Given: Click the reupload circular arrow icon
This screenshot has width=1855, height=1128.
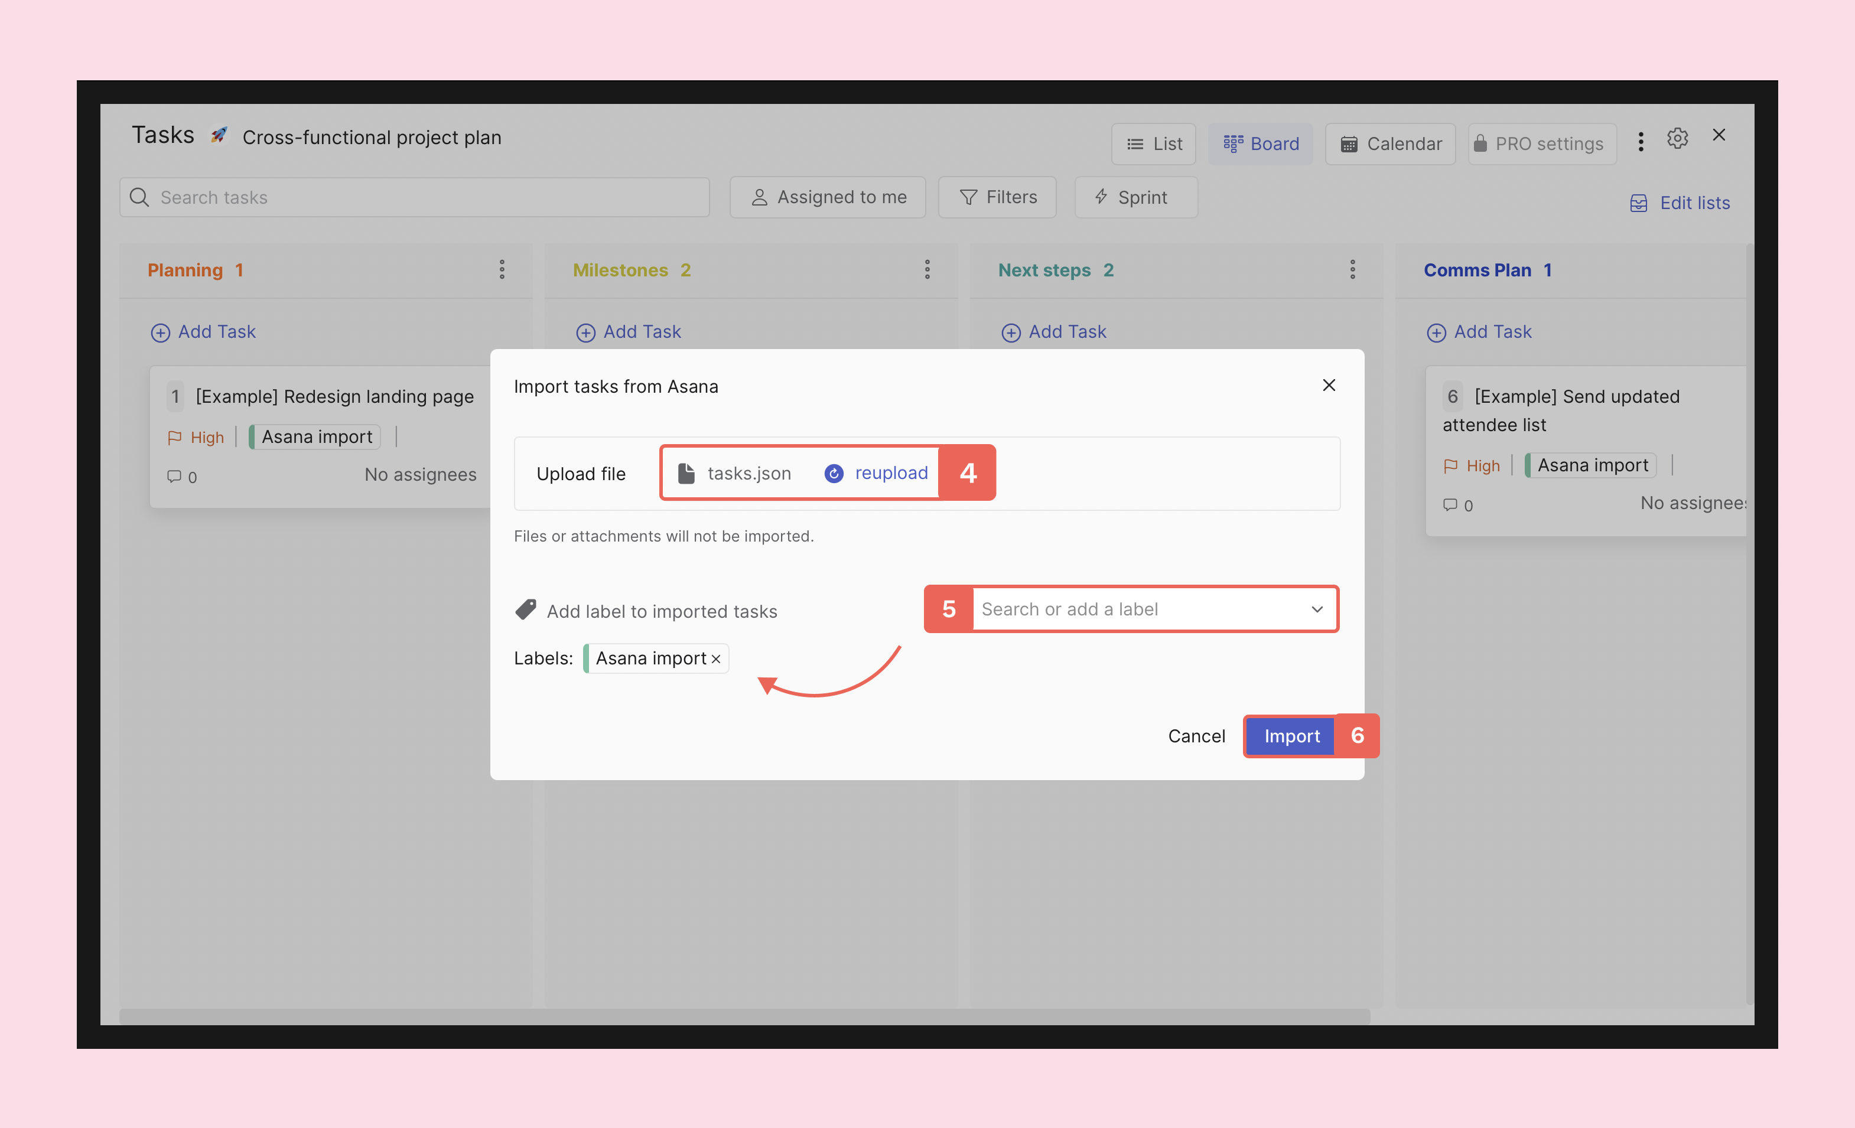Looking at the screenshot, I should pyautogui.click(x=834, y=473).
